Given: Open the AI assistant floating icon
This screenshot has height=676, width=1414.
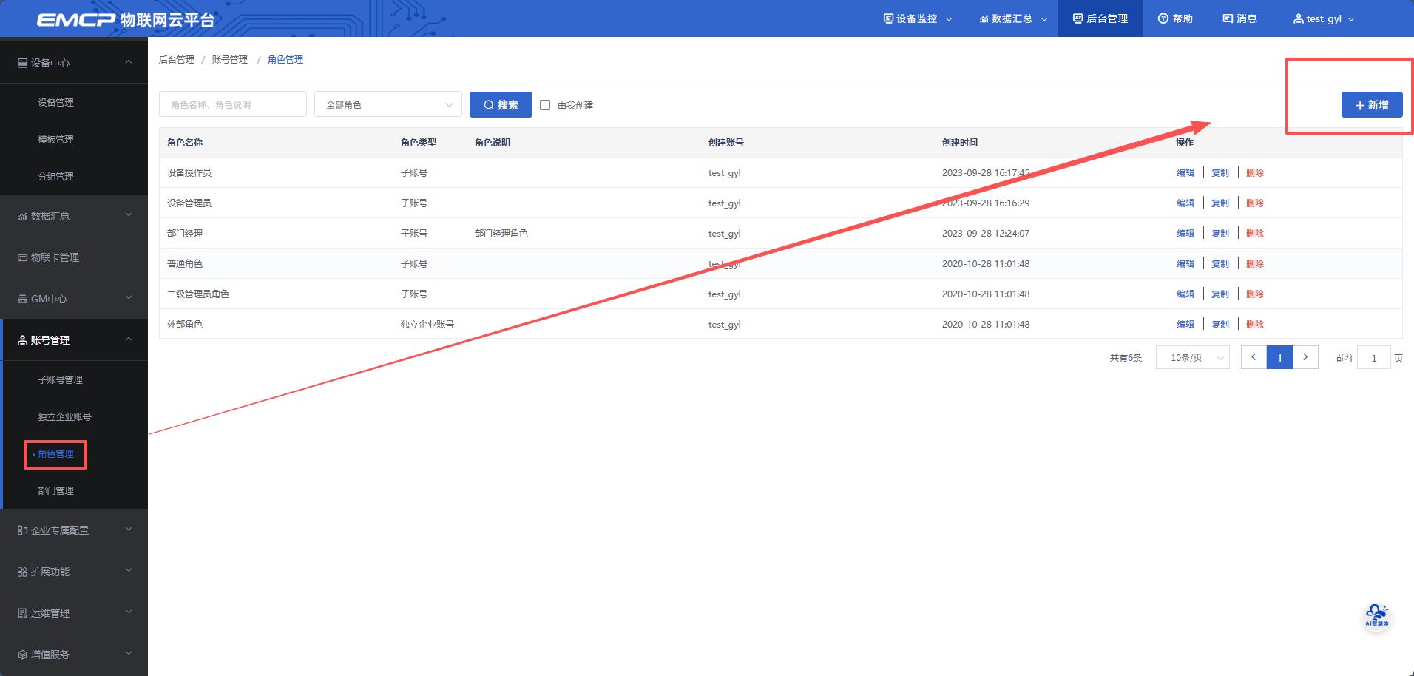Looking at the screenshot, I should coord(1376,615).
